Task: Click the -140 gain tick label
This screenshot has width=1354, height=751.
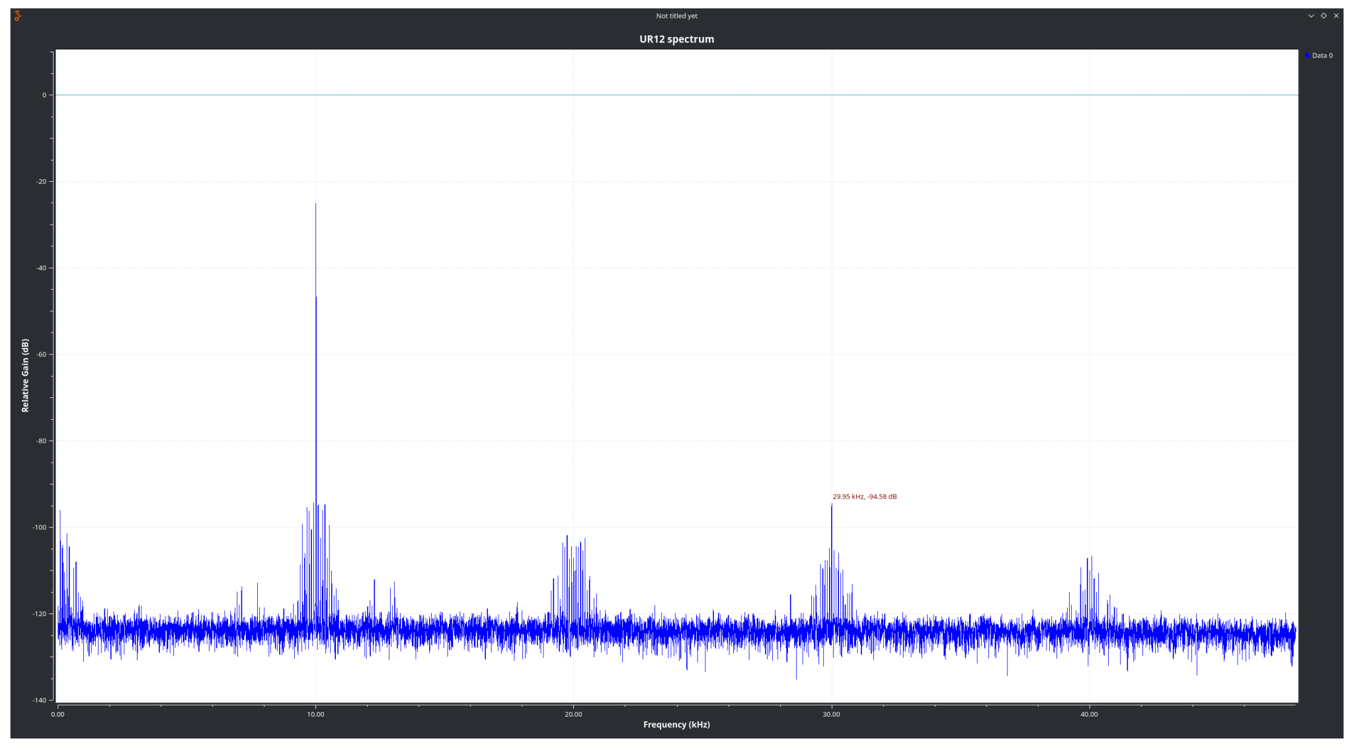Action: (x=40, y=700)
